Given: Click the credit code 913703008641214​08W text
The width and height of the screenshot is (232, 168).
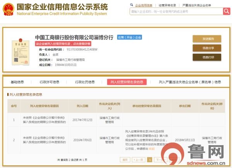Looking at the screenshot, I should 82,50.
